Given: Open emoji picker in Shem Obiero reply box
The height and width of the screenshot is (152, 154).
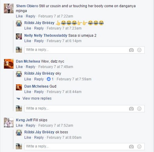Looking at the screenshot, I should 139,50.
